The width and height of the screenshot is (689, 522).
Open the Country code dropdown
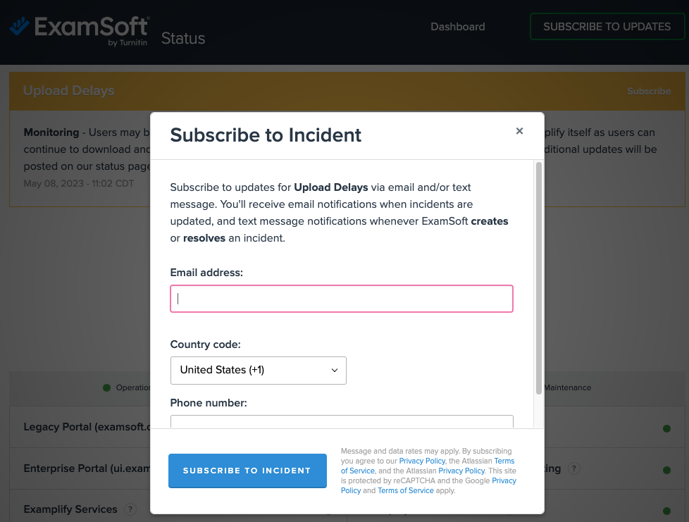tap(259, 371)
